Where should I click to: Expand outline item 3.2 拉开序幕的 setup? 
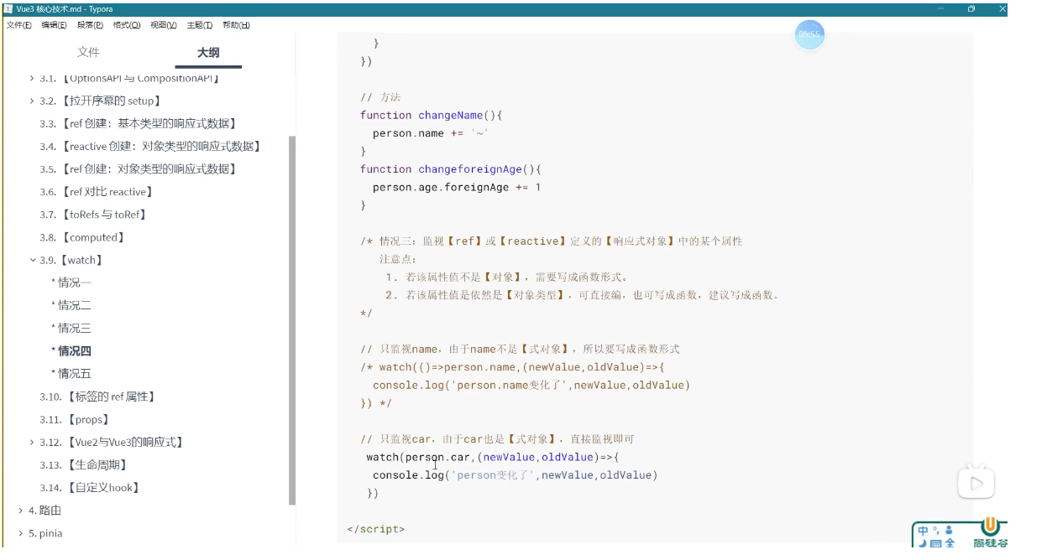pos(32,101)
